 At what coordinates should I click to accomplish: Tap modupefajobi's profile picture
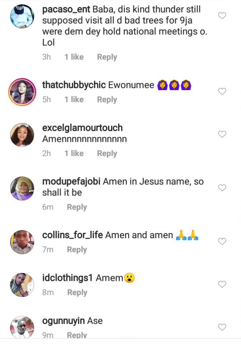22,188
